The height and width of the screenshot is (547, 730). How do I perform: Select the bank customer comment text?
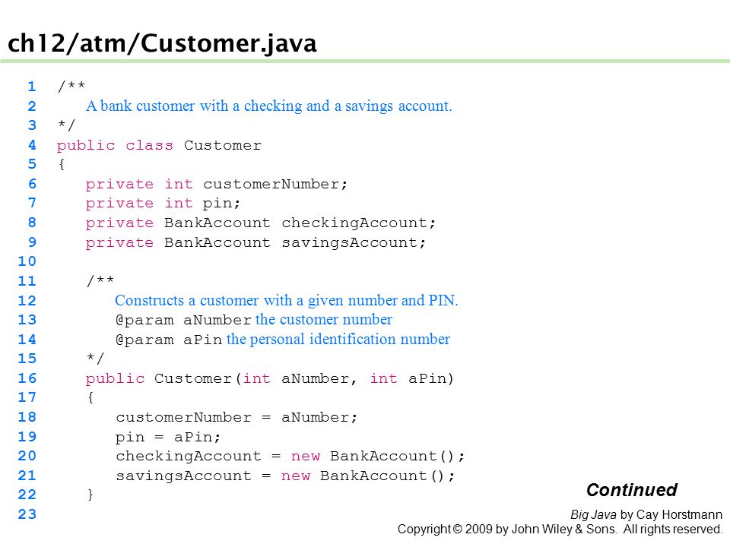point(269,106)
